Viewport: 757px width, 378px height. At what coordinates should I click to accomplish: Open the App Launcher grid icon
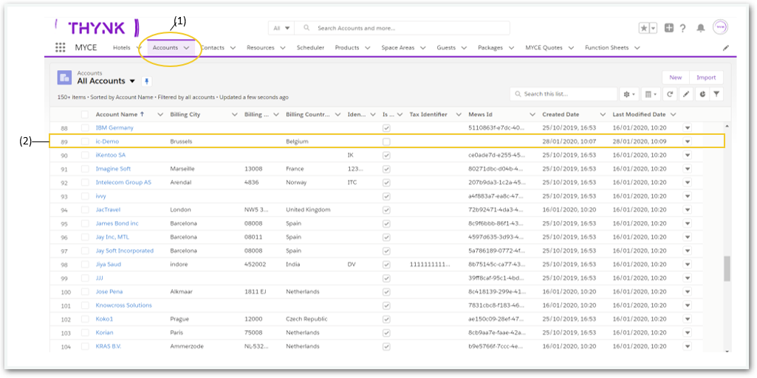61,48
